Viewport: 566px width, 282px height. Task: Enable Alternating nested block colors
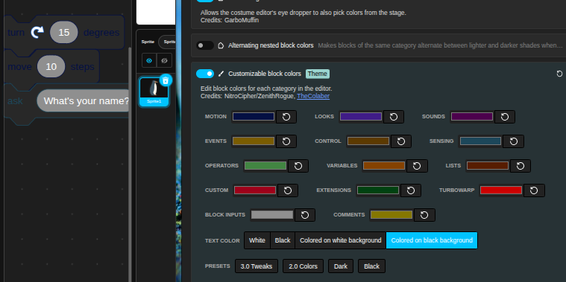click(205, 45)
